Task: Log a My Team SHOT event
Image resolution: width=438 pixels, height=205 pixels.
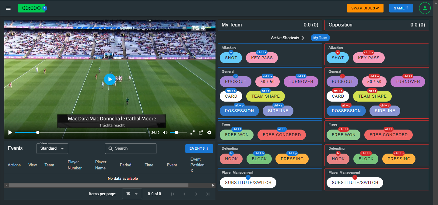Action: coord(231,58)
